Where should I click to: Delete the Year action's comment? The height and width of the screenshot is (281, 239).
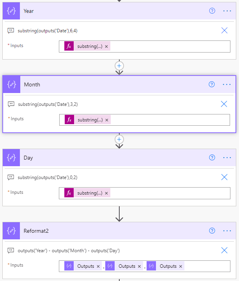(x=224, y=30)
